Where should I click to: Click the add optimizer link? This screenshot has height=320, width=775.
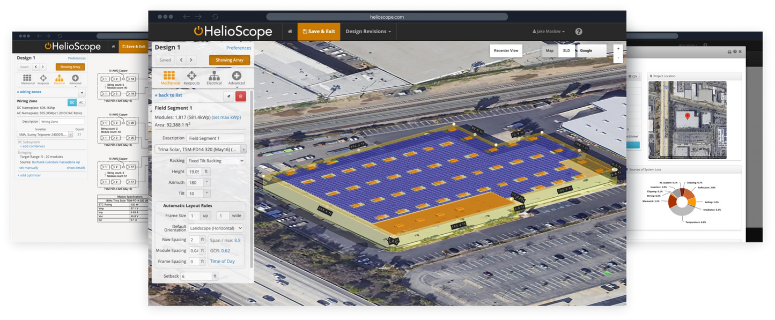[x=29, y=175]
